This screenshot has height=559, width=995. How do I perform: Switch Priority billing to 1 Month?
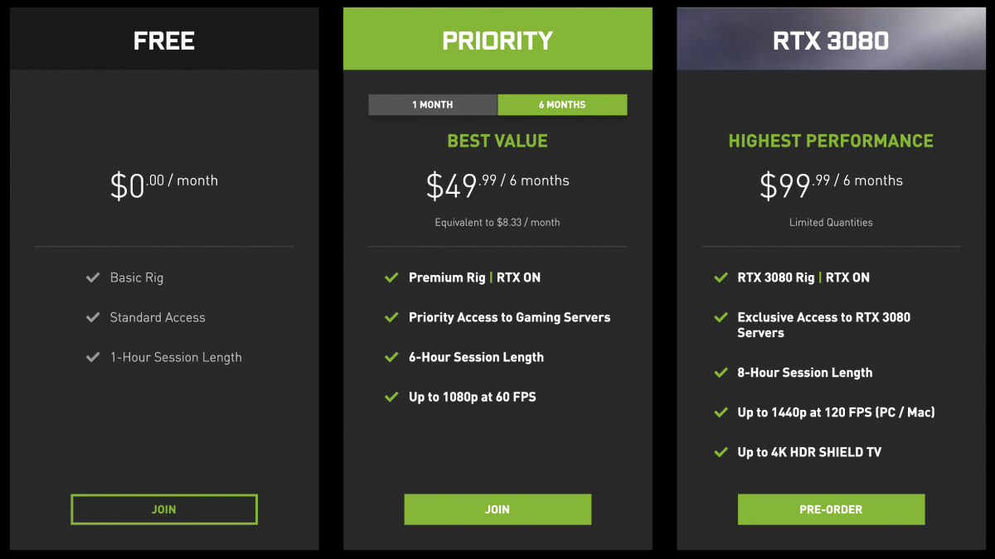tap(433, 104)
